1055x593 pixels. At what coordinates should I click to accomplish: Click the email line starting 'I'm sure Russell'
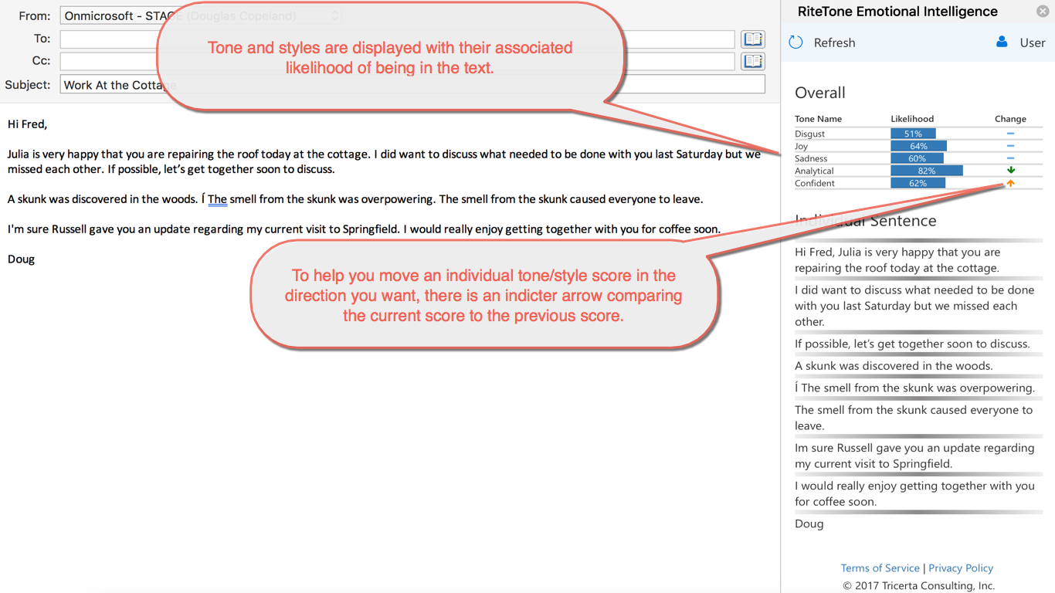[x=364, y=229]
